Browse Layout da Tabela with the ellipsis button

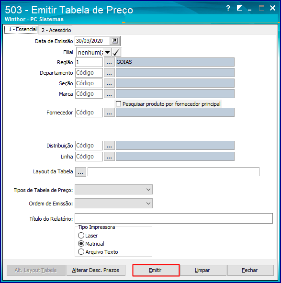pyautogui.click(x=80, y=172)
